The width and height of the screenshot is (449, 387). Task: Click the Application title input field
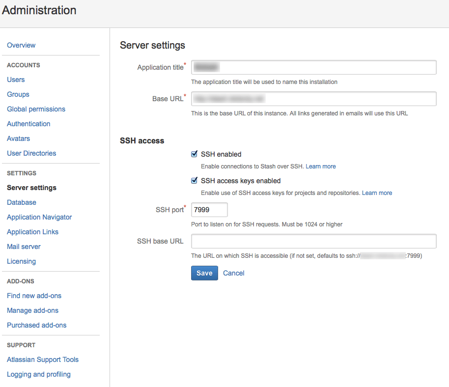point(313,67)
